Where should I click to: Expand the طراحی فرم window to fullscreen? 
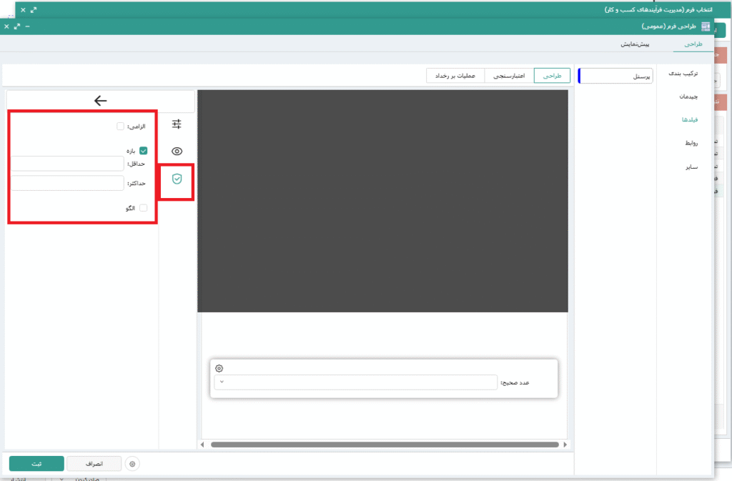17,26
